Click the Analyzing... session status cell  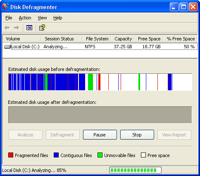coord(55,47)
